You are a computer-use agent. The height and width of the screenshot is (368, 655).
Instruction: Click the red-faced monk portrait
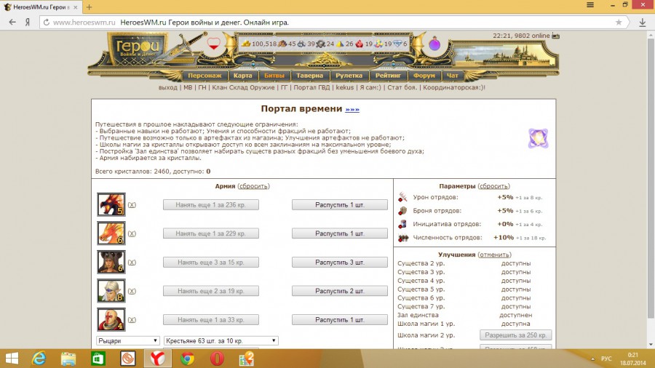[111, 319]
